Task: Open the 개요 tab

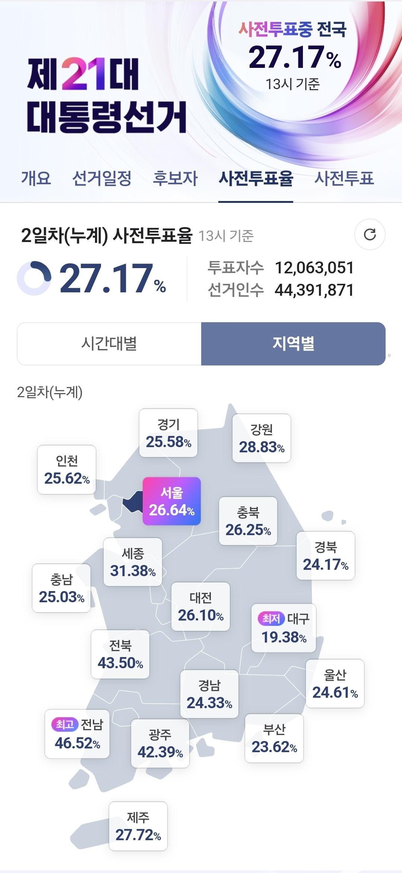Action: coord(36,178)
